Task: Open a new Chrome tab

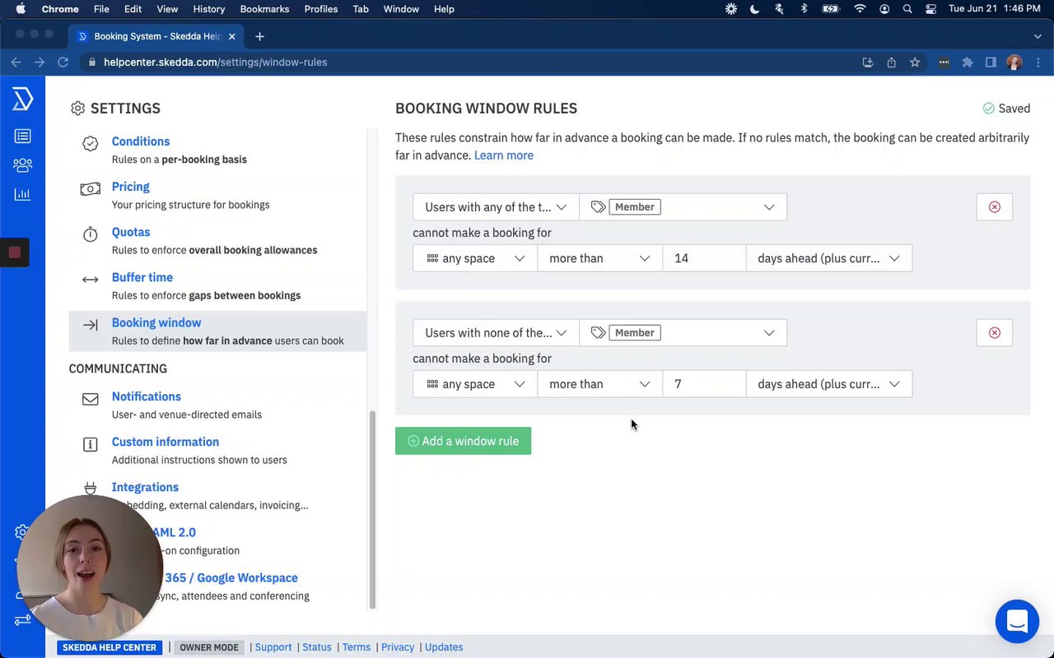Action: [x=259, y=36]
